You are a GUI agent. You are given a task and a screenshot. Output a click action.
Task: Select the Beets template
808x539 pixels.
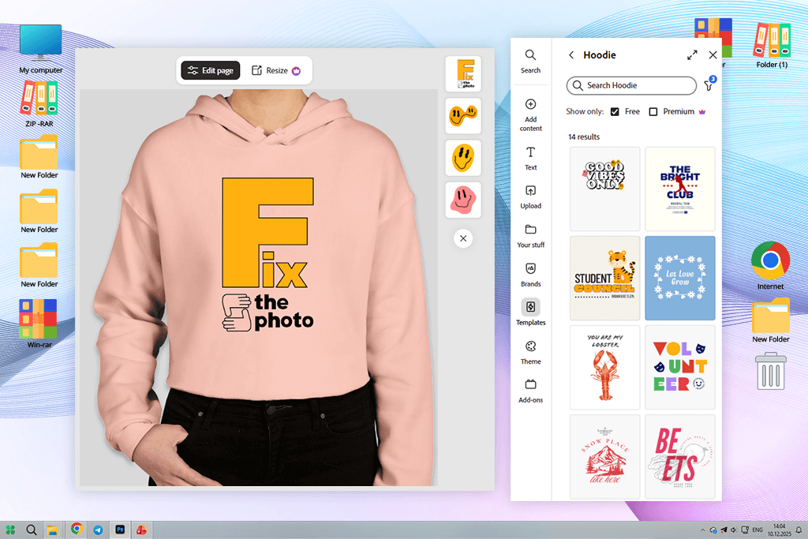point(679,457)
